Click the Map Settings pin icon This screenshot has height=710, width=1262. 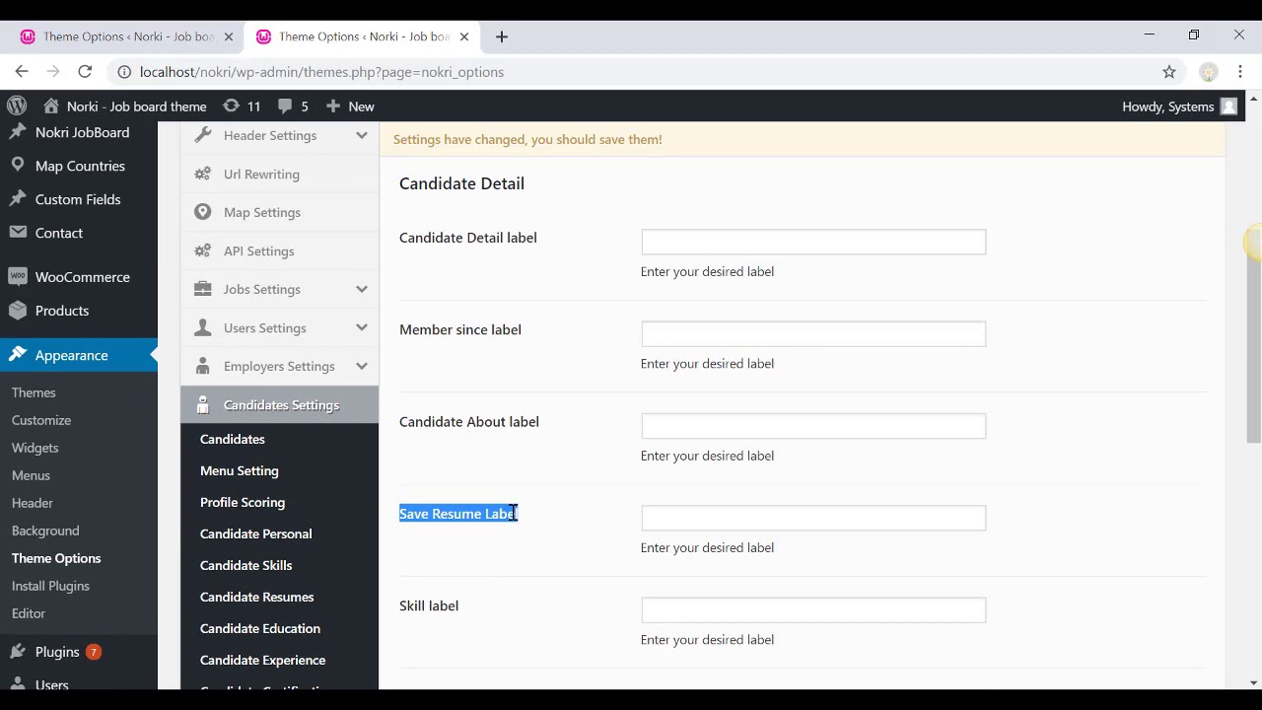point(203,212)
